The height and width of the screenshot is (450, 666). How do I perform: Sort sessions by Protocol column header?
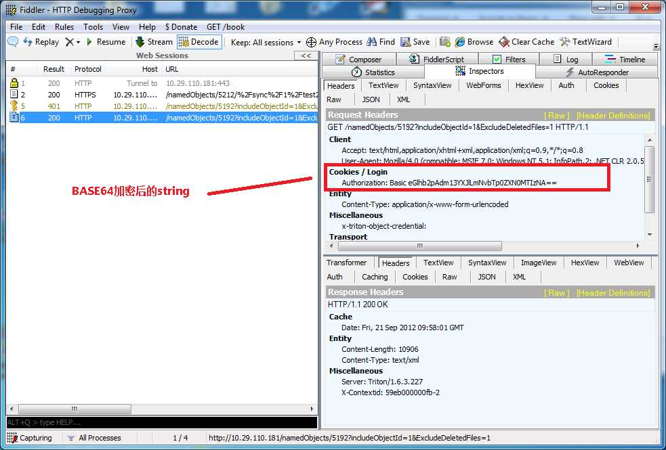click(x=88, y=69)
